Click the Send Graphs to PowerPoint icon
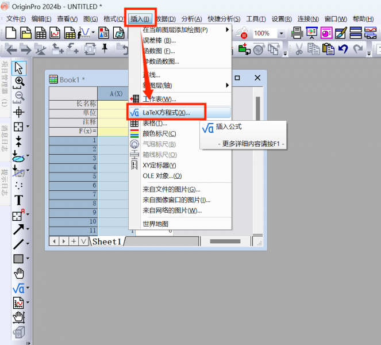This screenshot has height=345, width=381. click(326, 33)
